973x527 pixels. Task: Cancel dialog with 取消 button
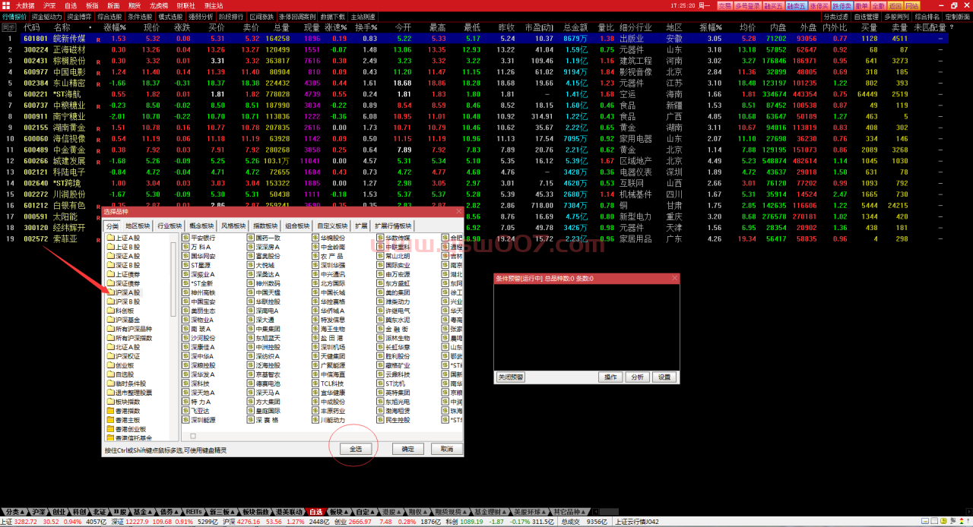coord(446,449)
